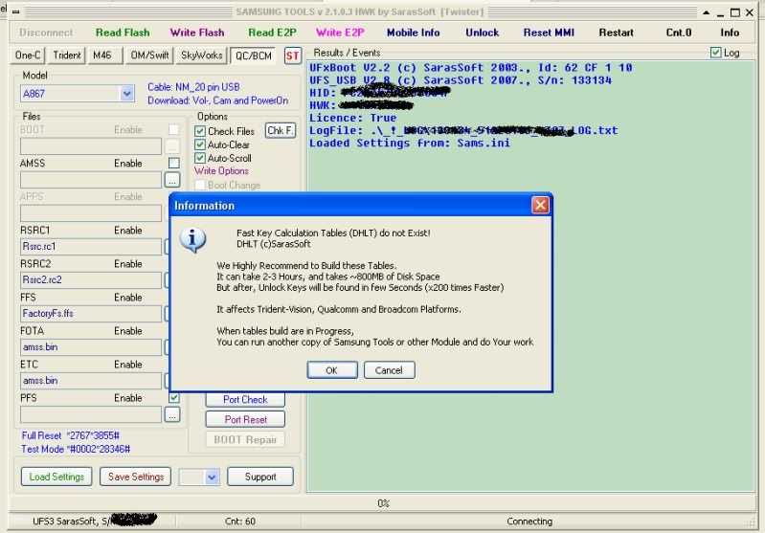Toggle the Auto-Clear option
Image resolution: width=765 pixels, height=533 pixels.
click(199, 144)
